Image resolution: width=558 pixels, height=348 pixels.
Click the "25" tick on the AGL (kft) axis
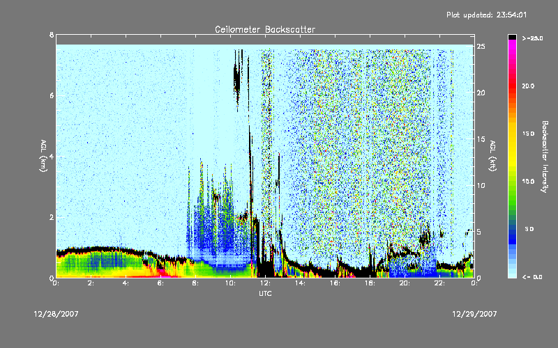point(481,47)
